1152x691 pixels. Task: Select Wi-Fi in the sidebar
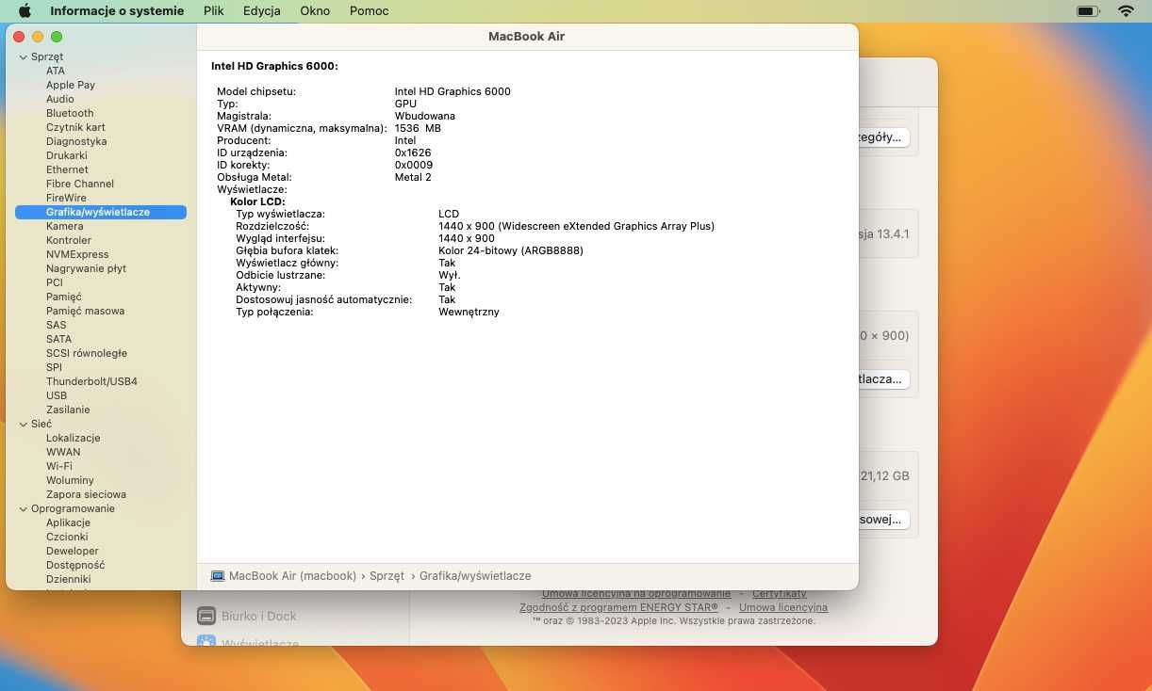[59, 466]
